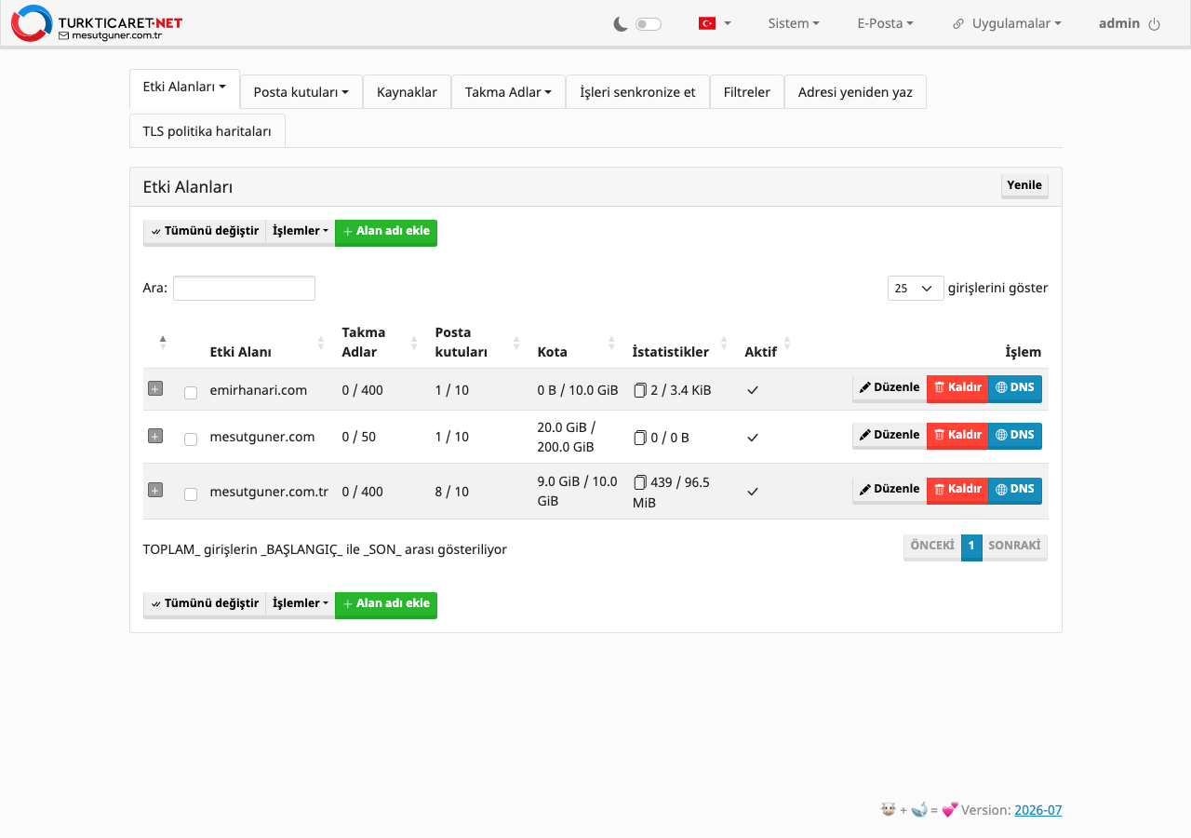Expand the mesutguner.com.tr row details

pyautogui.click(x=155, y=490)
